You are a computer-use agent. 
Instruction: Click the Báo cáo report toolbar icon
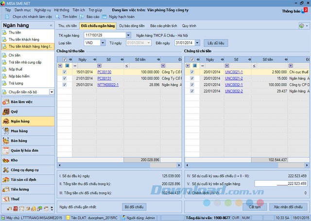pyautogui.click(x=83, y=17)
